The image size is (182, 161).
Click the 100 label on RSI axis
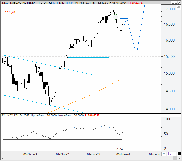(167, 119)
